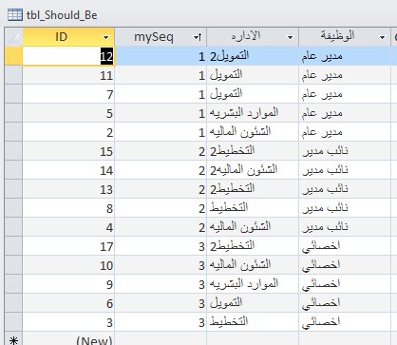Image resolution: width=397 pixels, height=345 pixels.
Task: Click the new record asterisk row selector
Action: pos(13,339)
